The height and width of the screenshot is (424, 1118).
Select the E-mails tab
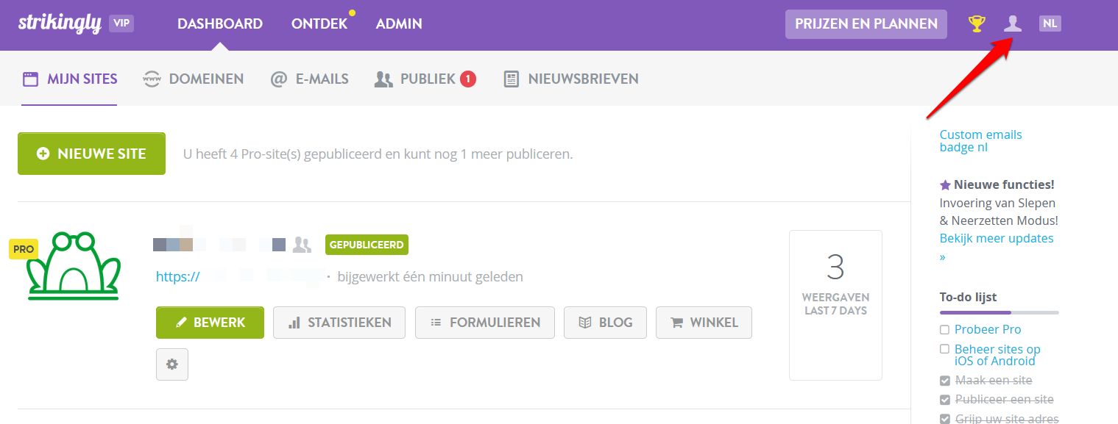tap(309, 79)
